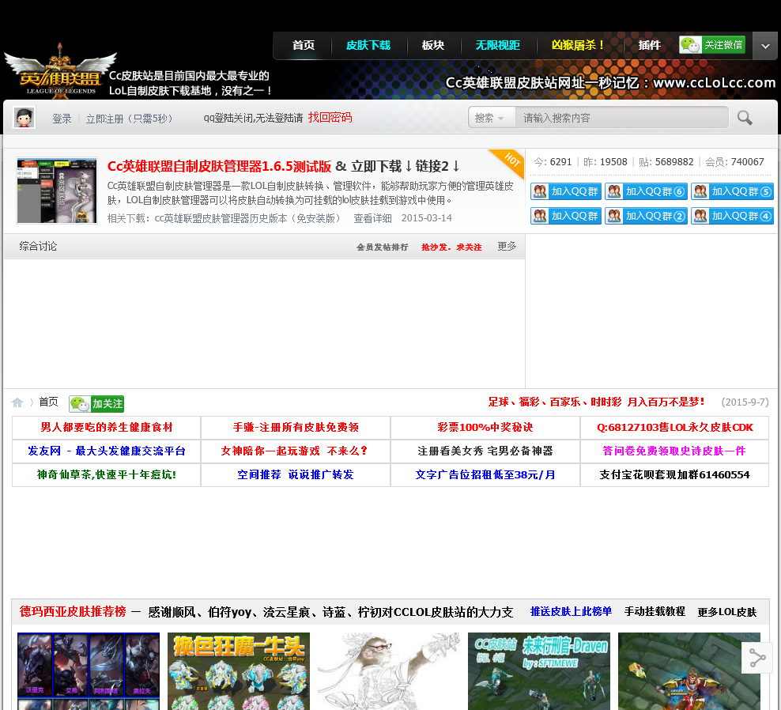
Task: Open the 未来行刑官-Draven skin thumbnail
Action: tap(539, 671)
